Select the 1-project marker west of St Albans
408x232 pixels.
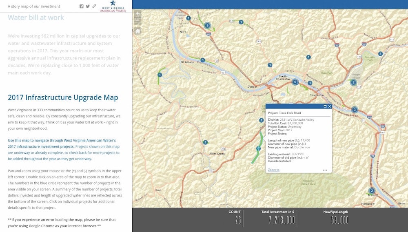tap(160, 75)
